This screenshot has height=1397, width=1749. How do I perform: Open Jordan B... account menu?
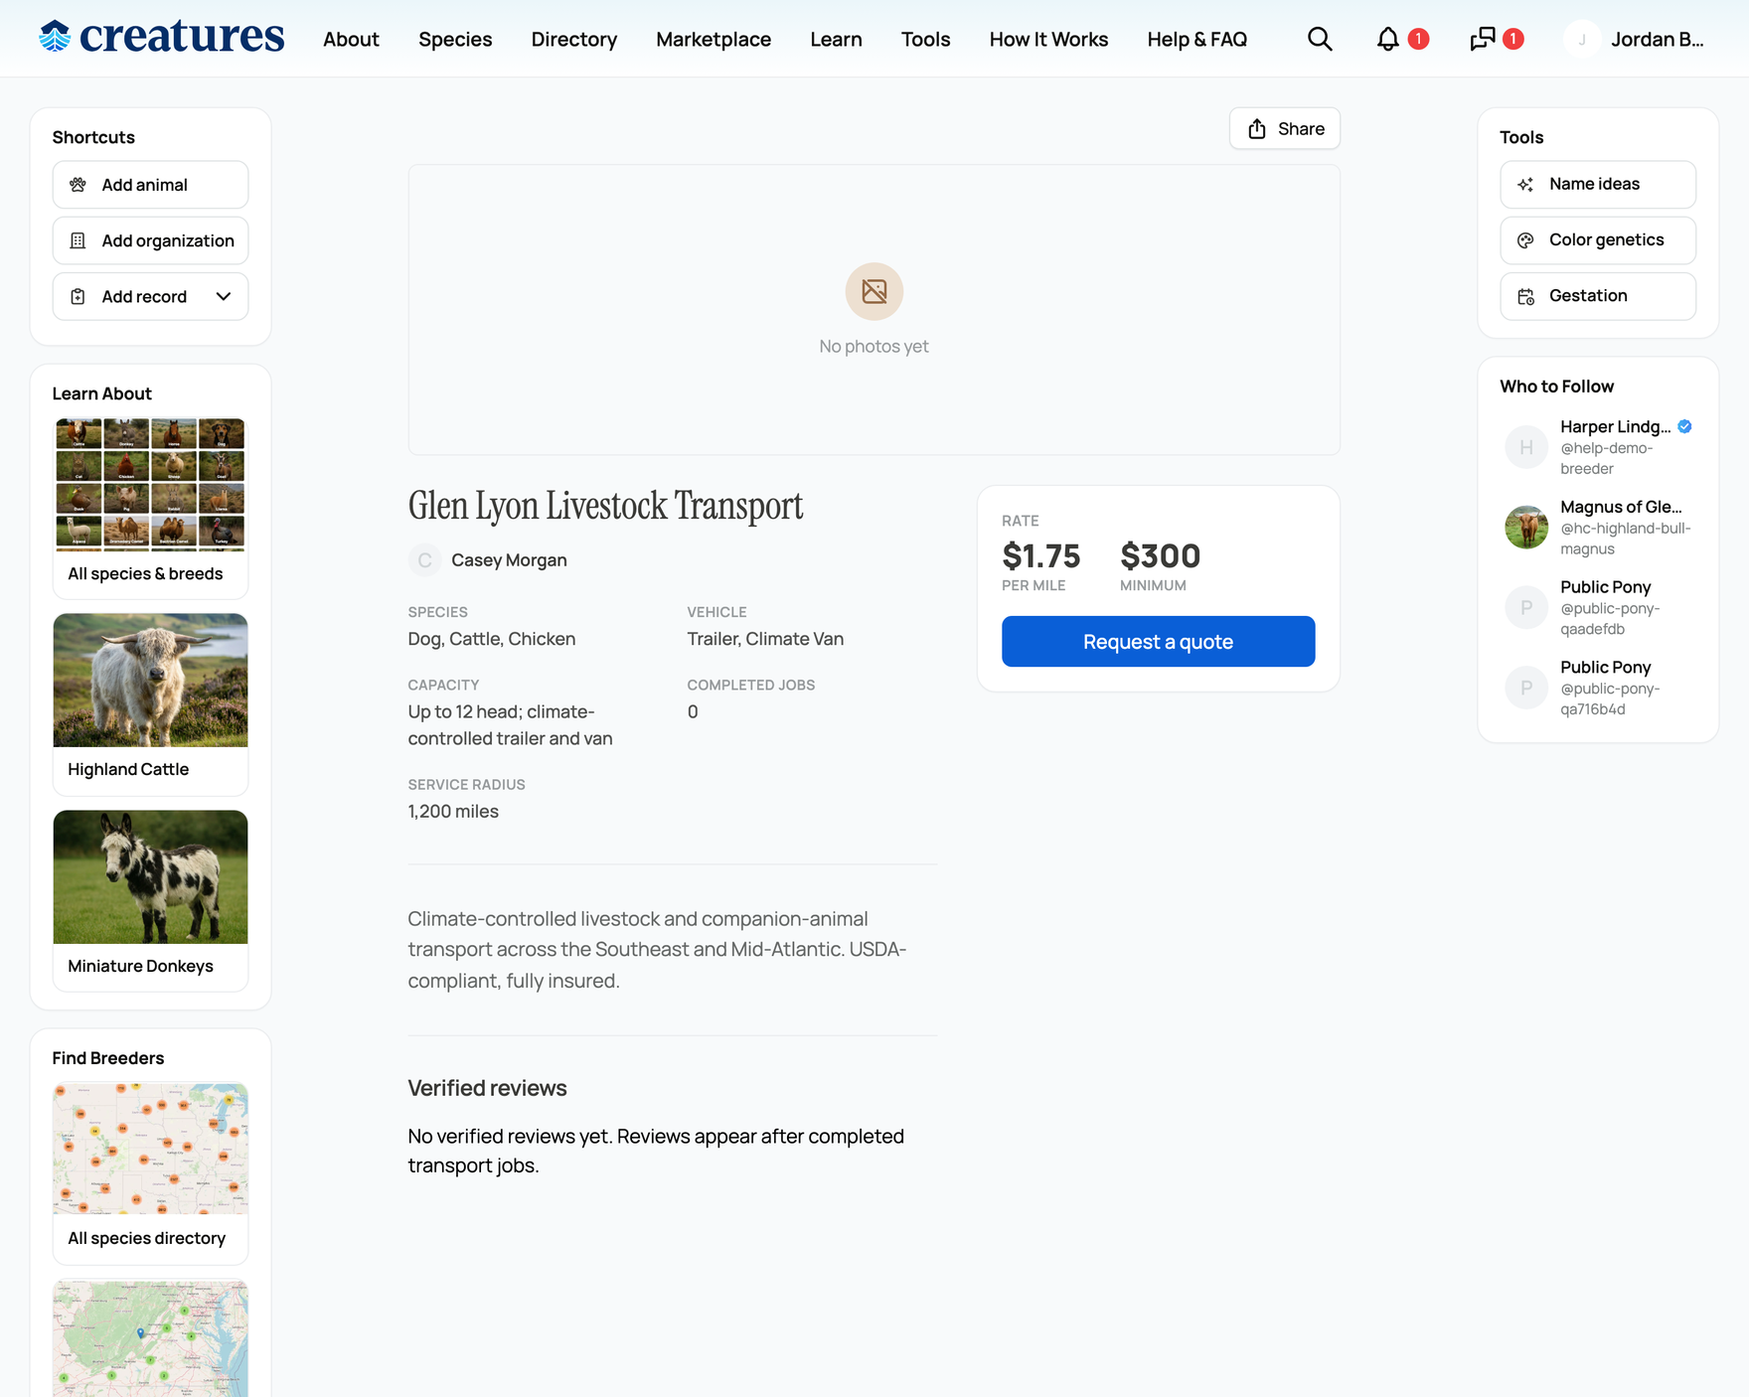coord(1635,39)
